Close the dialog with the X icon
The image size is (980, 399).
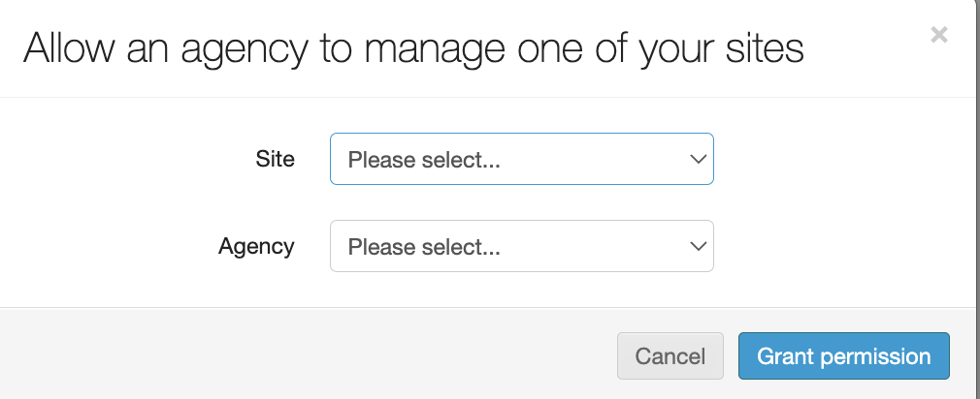coord(938,36)
